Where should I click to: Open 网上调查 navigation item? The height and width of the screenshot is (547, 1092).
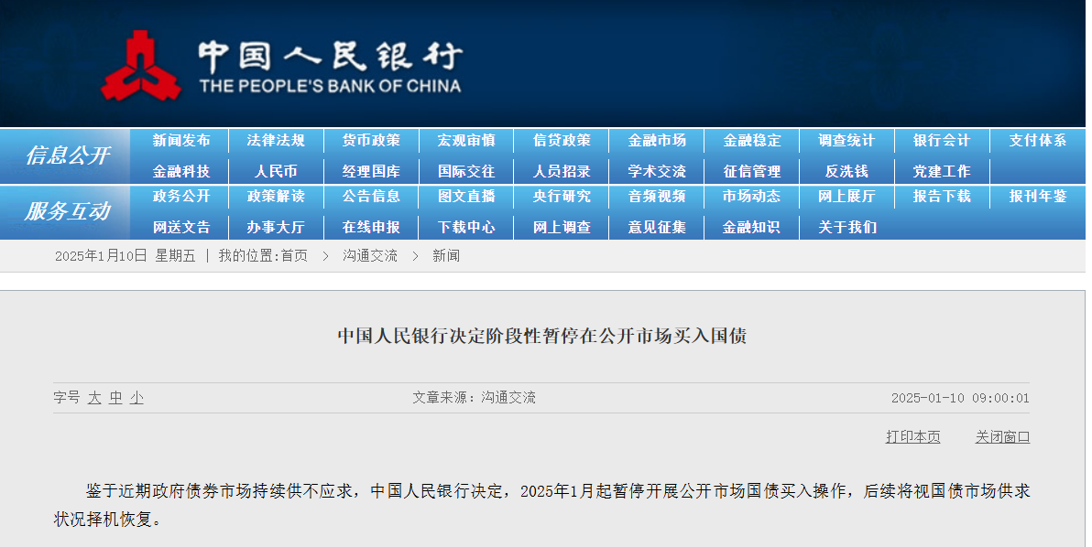point(562,227)
